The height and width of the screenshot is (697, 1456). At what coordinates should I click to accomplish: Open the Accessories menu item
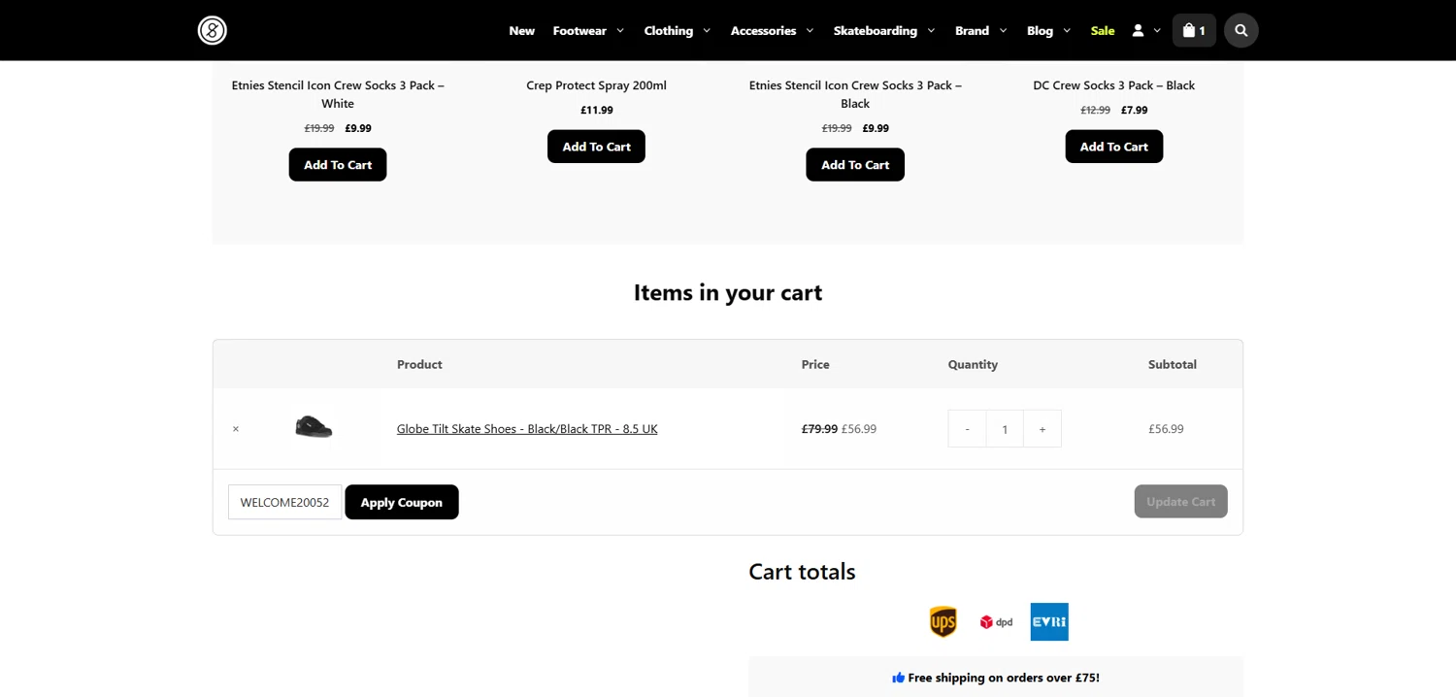coord(763,30)
